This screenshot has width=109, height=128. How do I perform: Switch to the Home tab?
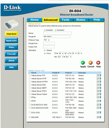pos(35,20)
